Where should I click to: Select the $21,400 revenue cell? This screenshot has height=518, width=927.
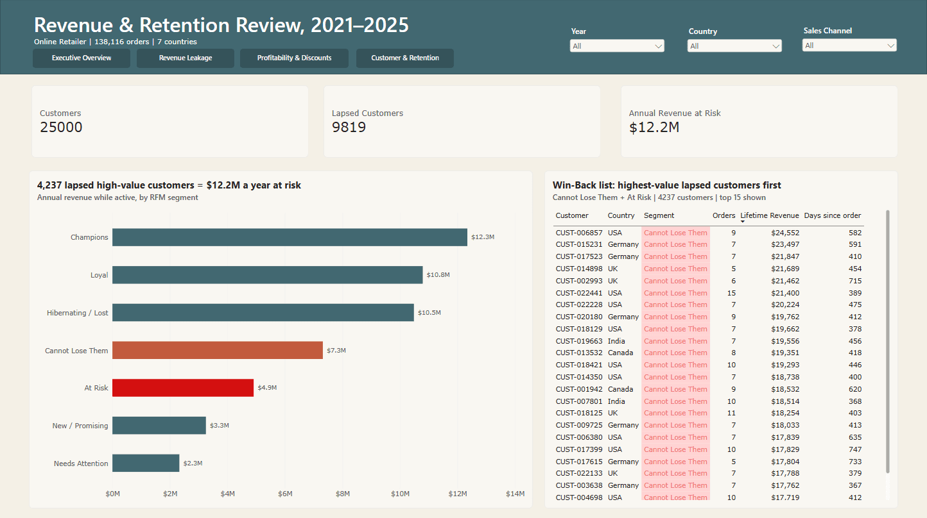point(785,293)
